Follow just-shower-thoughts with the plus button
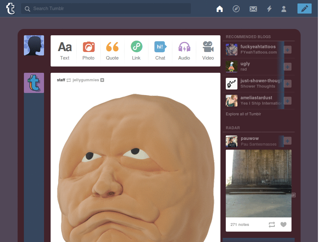 click(x=287, y=84)
